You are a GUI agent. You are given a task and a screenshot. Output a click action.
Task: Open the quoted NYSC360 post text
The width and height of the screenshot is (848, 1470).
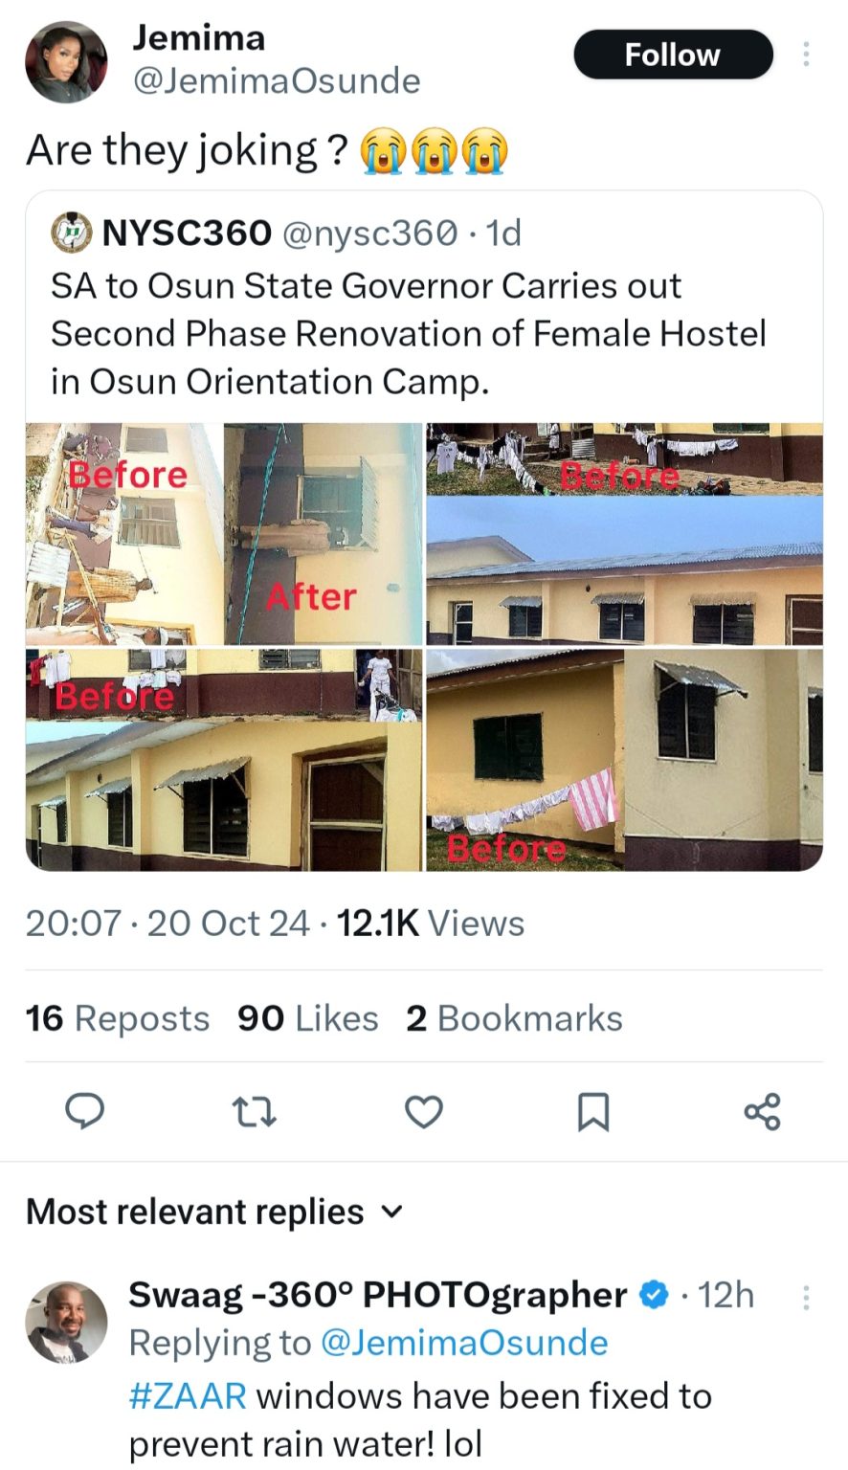coord(409,334)
